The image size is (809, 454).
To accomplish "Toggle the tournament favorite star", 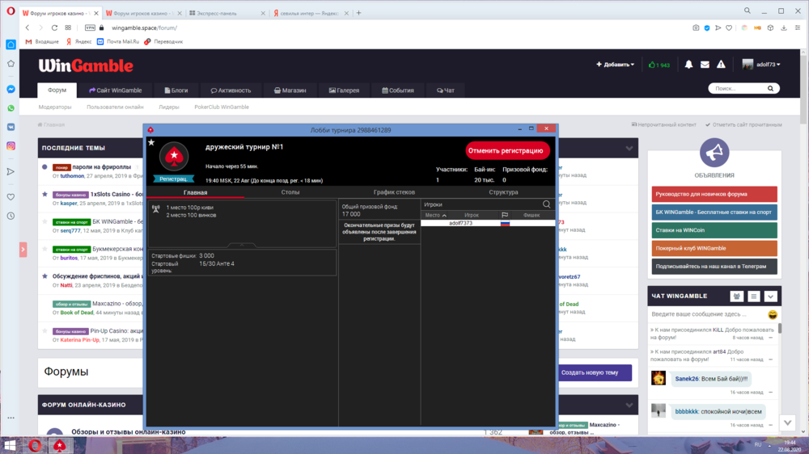I will pyautogui.click(x=151, y=142).
